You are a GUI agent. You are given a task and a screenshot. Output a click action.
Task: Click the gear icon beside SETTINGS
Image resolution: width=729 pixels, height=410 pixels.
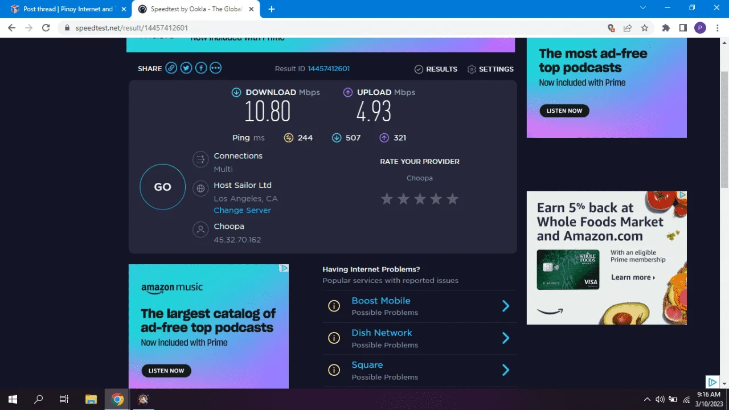tap(472, 69)
